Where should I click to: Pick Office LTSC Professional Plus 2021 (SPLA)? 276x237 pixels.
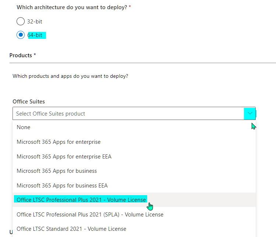click(134, 215)
